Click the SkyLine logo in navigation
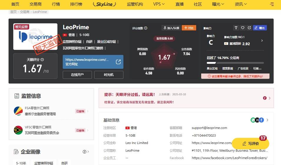Image resolution: width=281 pixels, height=165 pixels. coord(105,4)
